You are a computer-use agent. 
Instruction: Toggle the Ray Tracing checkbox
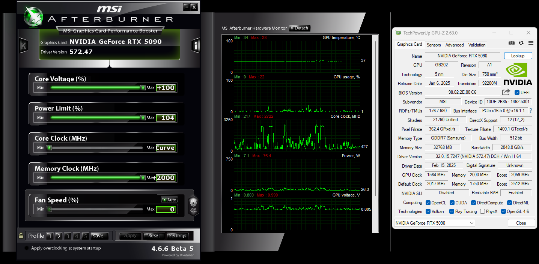tap(452, 211)
